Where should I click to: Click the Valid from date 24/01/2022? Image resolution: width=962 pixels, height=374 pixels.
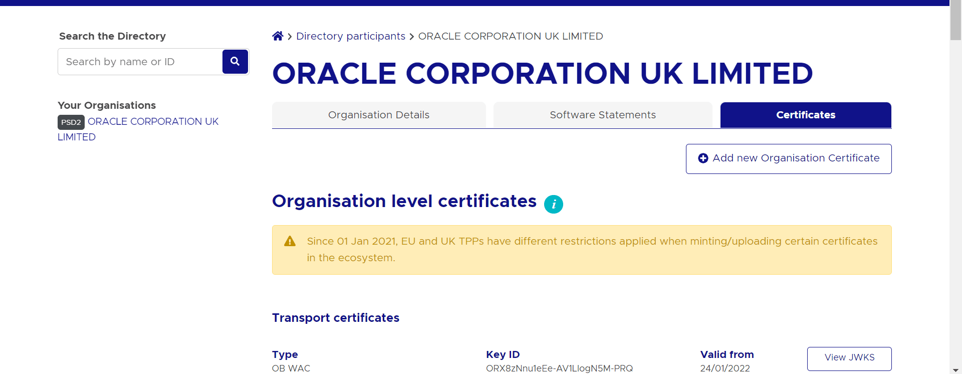pyautogui.click(x=725, y=368)
